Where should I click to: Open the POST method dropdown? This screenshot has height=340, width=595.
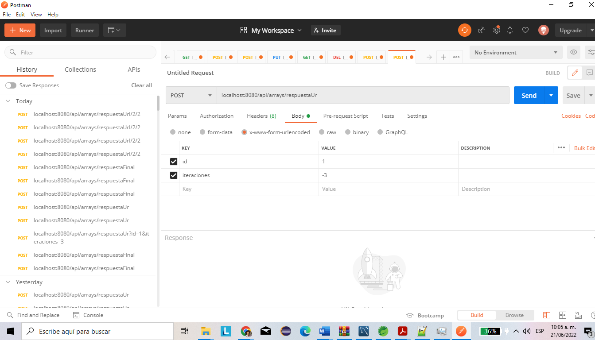click(191, 95)
